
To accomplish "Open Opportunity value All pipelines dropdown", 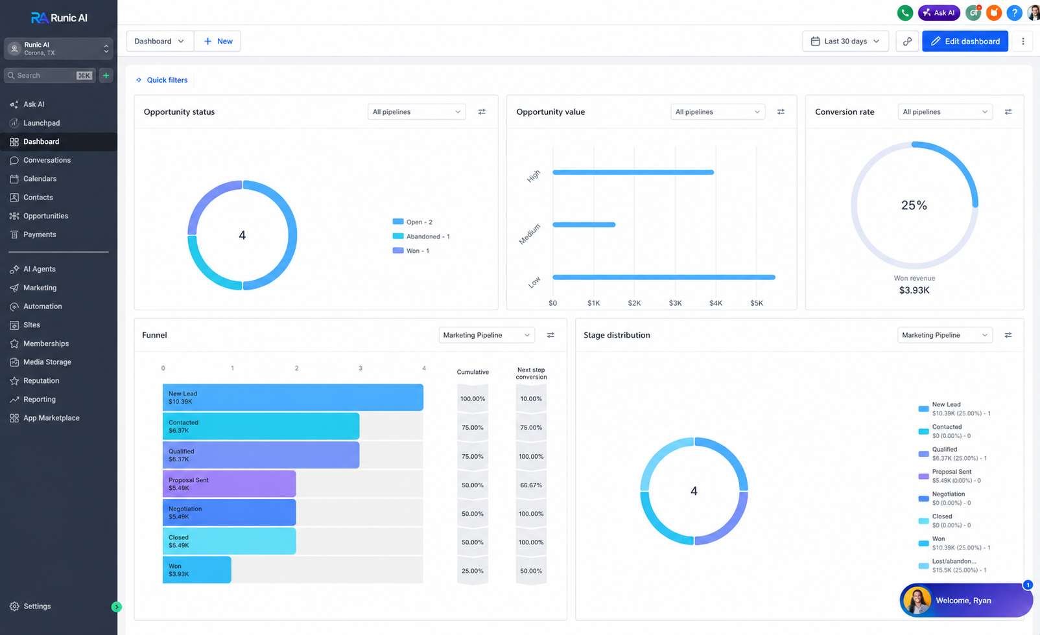I will (717, 111).
